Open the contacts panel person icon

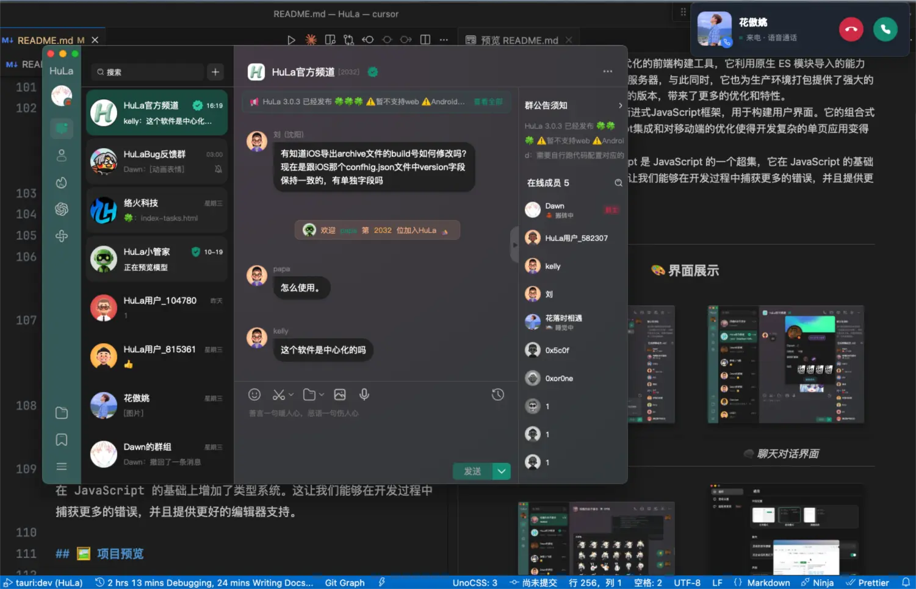[61, 155]
